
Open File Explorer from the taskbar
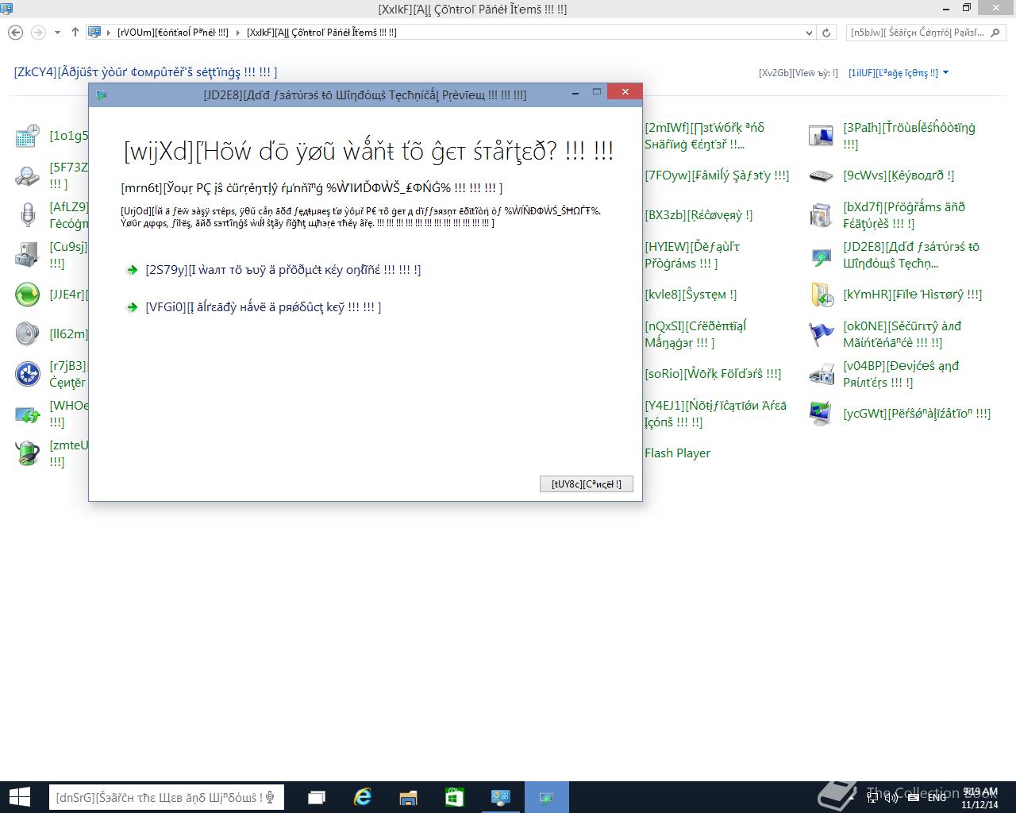click(x=408, y=797)
